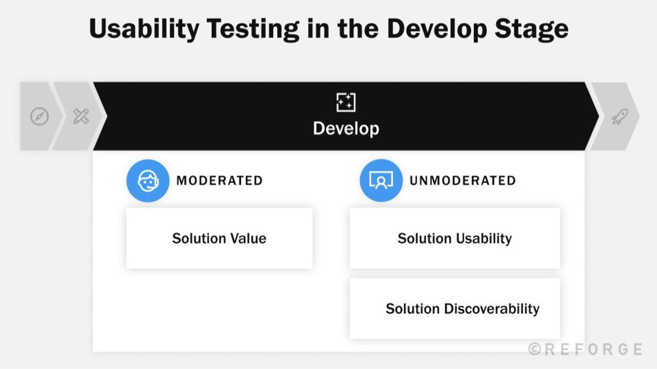Click the sparkle icon above the Develop label

(345, 102)
